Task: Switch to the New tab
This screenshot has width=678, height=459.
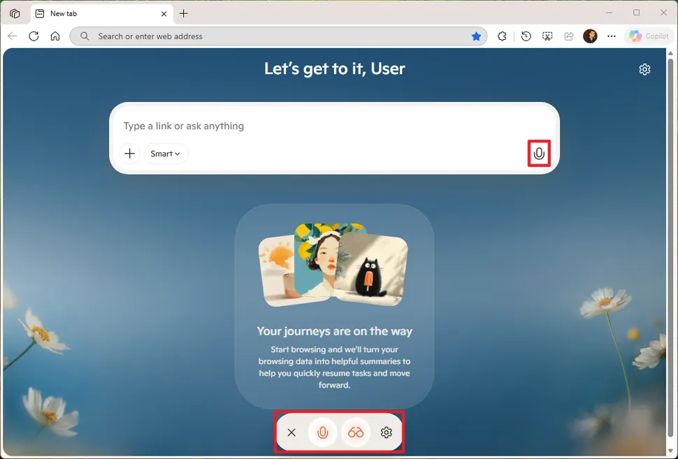Action: point(98,13)
